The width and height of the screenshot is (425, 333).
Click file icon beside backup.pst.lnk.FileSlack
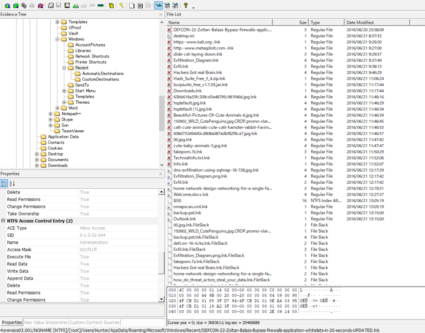(x=170, y=237)
